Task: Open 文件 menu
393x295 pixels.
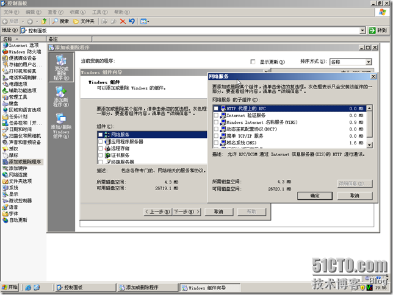Action: (11, 12)
